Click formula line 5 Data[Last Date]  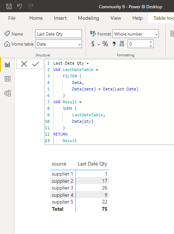[x=121, y=89]
